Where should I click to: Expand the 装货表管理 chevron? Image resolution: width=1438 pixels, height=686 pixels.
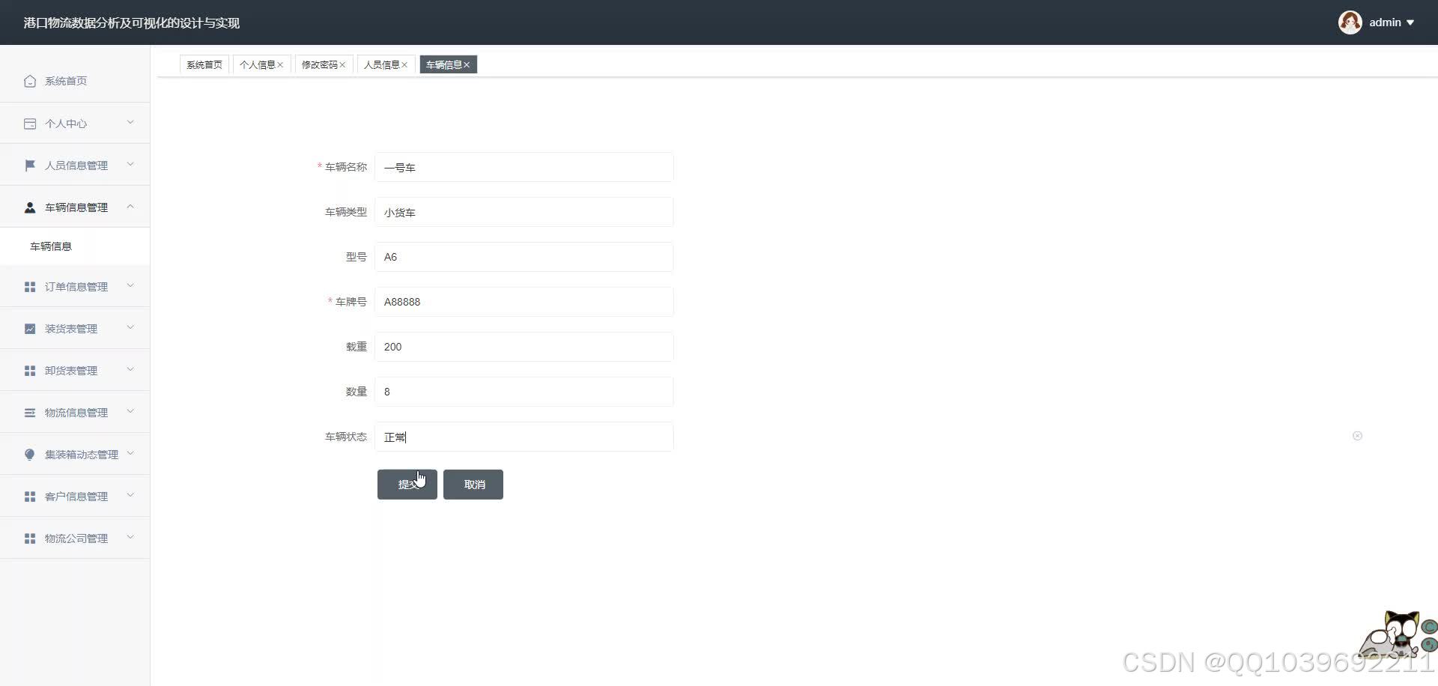click(x=130, y=327)
